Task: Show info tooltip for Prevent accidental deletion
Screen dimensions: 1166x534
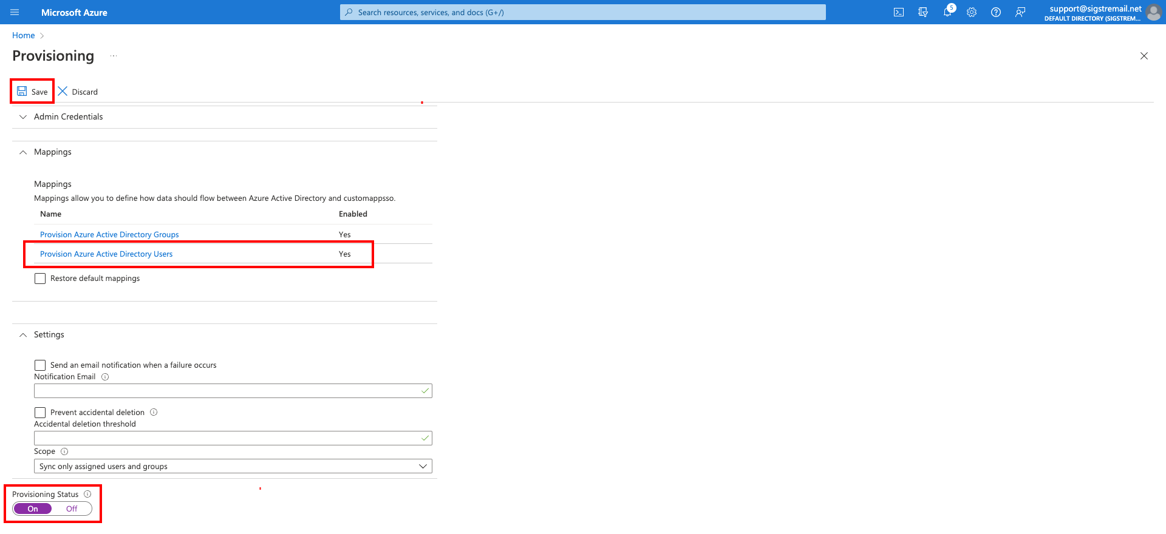Action: click(x=154, y=412)
